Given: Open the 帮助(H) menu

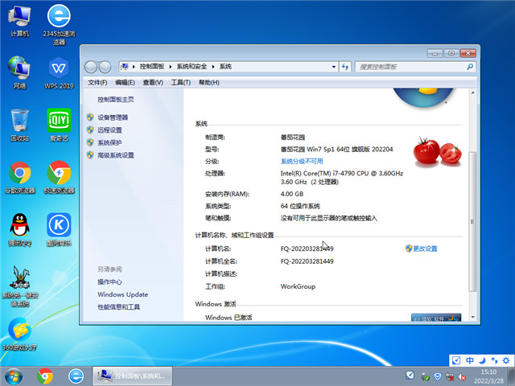Looking at the screenshot, I should [x=209, y=82].
